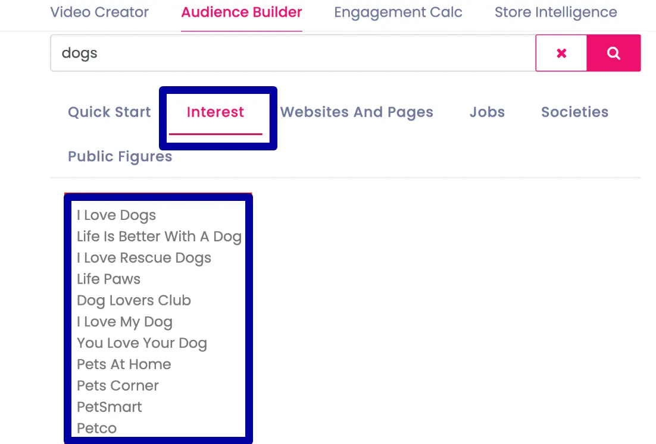Run search with the magnifier button

point(614,53)
